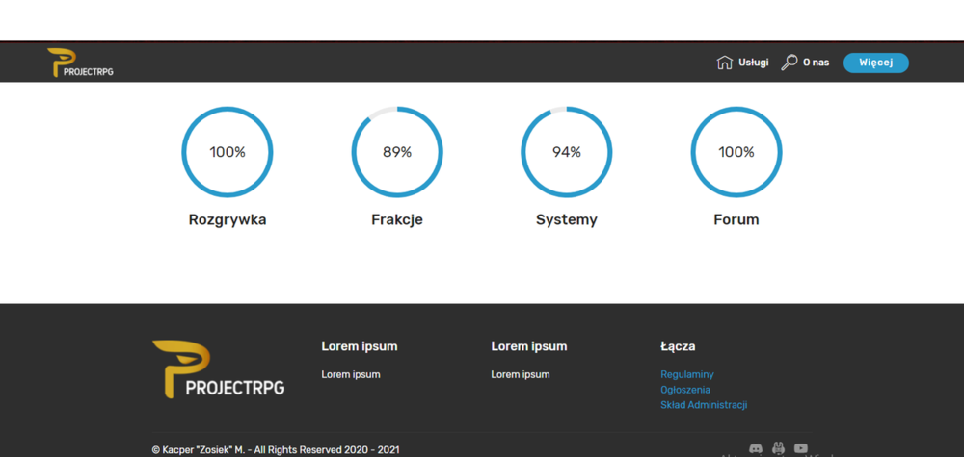Image resolution: width=964 pixels, height=457 pixels.
Task: Click the ProjectRPG logo in header
Action: pyautogui.click(x=81, y=63)
